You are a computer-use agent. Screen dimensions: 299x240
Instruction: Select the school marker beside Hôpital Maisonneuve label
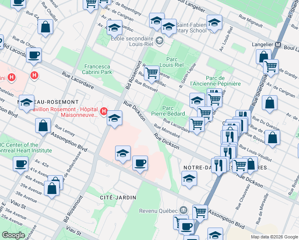coord(114,118)
